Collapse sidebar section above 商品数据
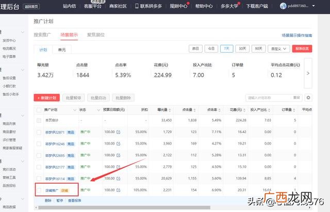 tap(23, 199)
